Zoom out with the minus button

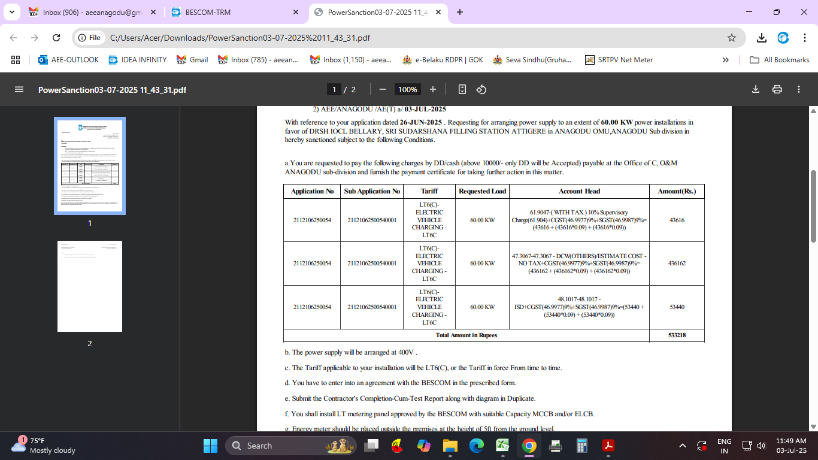click(382, 89)
